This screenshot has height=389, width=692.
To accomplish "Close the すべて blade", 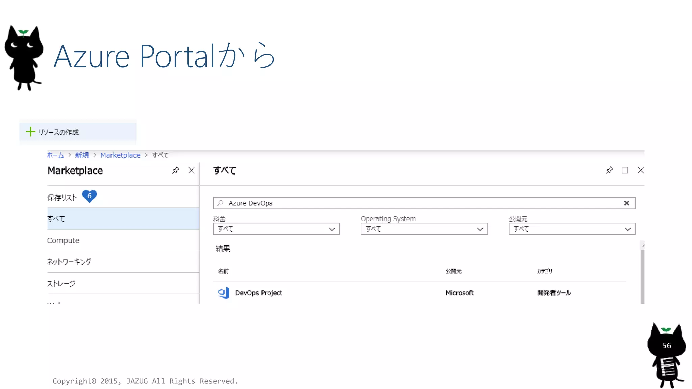I will click(641, 170).
